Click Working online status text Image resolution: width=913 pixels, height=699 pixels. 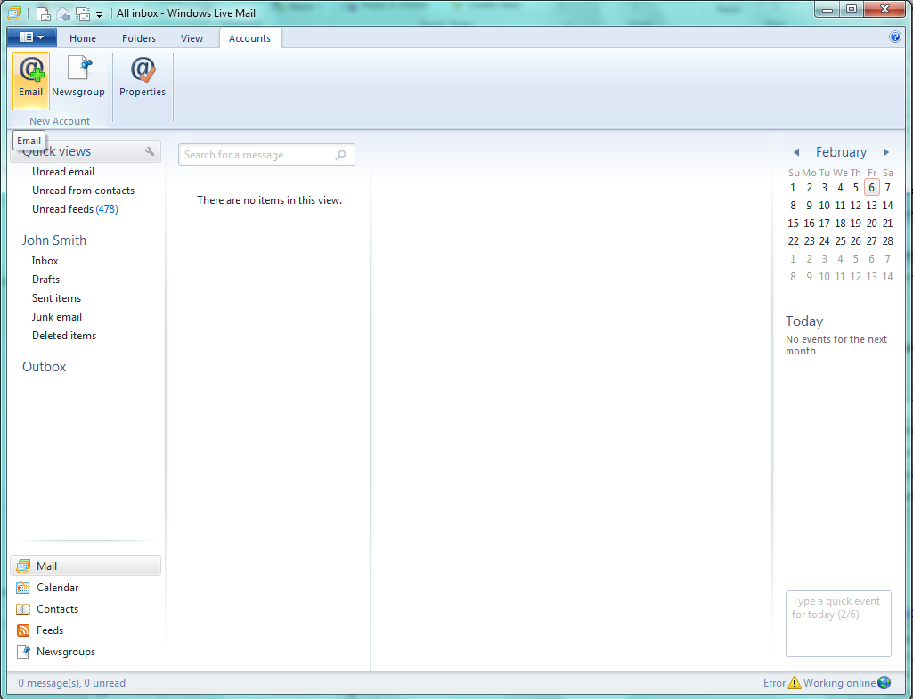(x=839, y=683)
